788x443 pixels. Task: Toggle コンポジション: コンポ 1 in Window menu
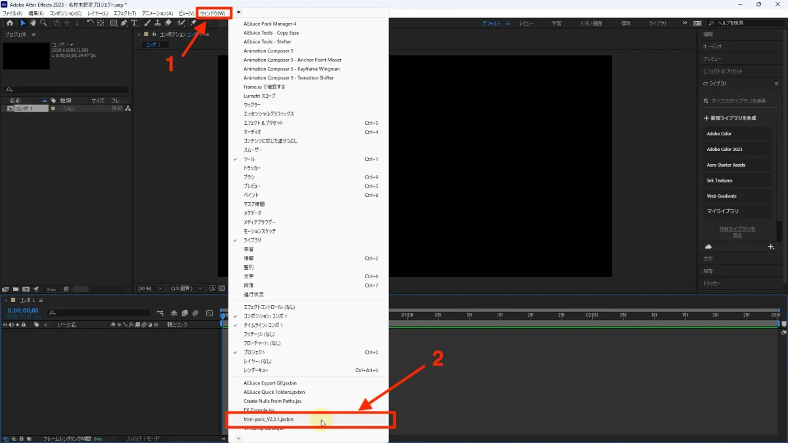pos(309,316)
